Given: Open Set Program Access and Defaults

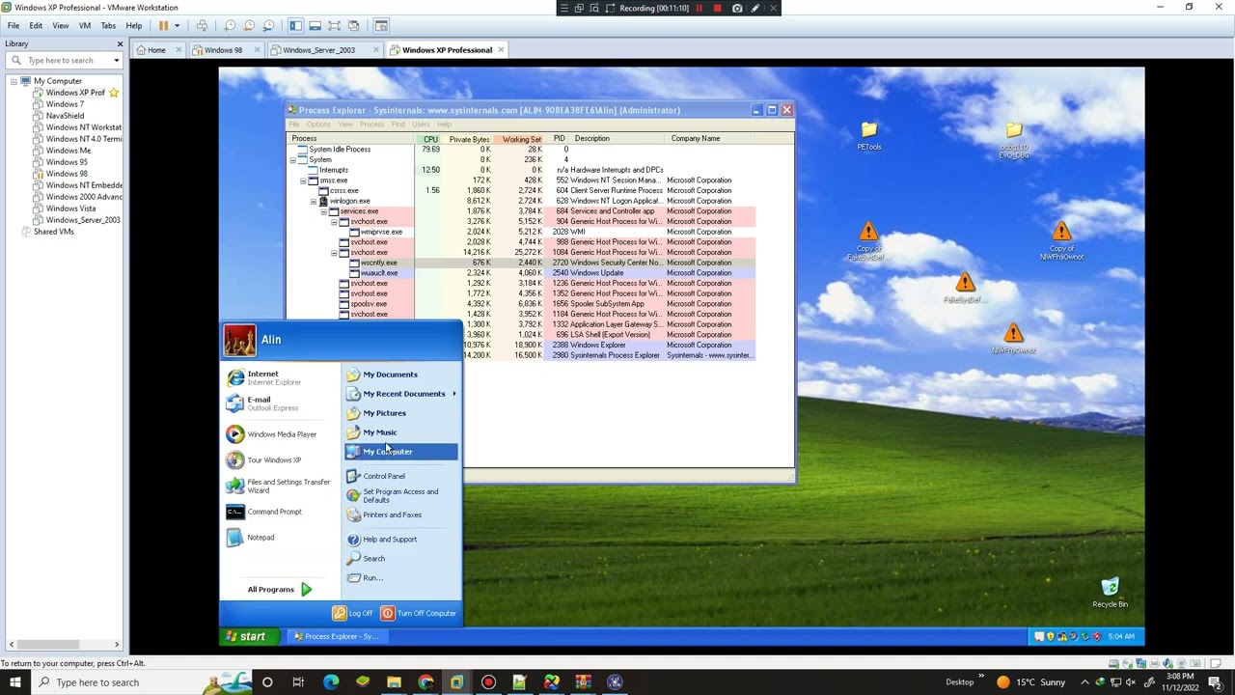Looking at the screenshot, I should [x=401, y=495].
